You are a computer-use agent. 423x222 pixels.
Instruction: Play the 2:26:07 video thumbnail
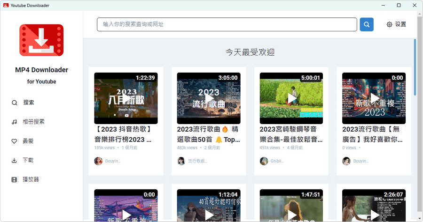(374, 205)
